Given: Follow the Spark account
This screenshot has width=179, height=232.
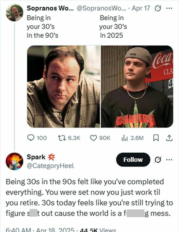Looking at the screenshot, I should point(133,160).
